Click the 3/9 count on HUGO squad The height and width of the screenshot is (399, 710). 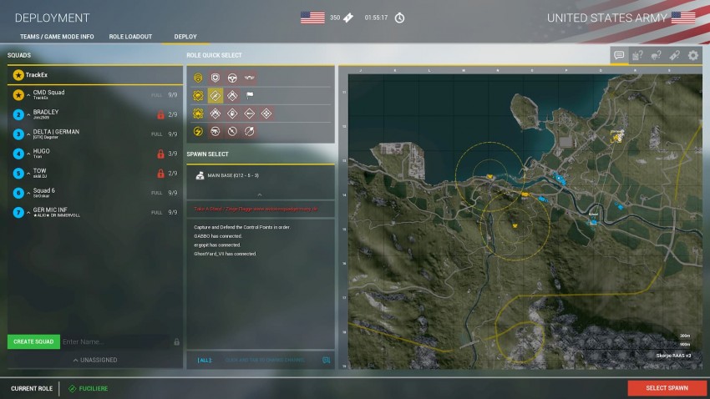point(173,154)
